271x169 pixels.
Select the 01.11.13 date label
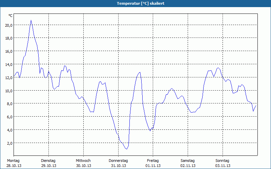point(153,166)
